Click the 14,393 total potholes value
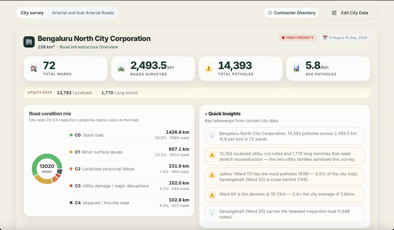Screen dimensions: 394x230 235,66
